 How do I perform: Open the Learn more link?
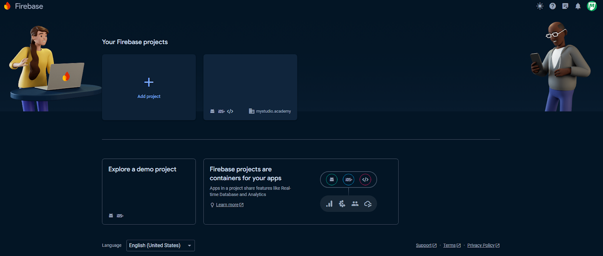coord(230,205)
